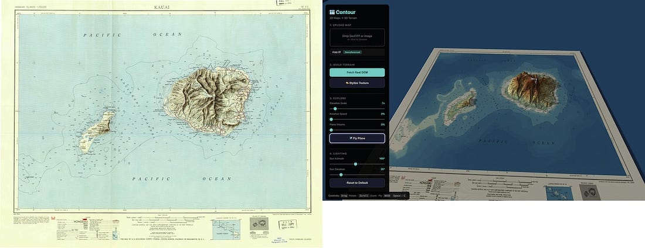Adjust the Plane Volume slider

tap(357, 130)
